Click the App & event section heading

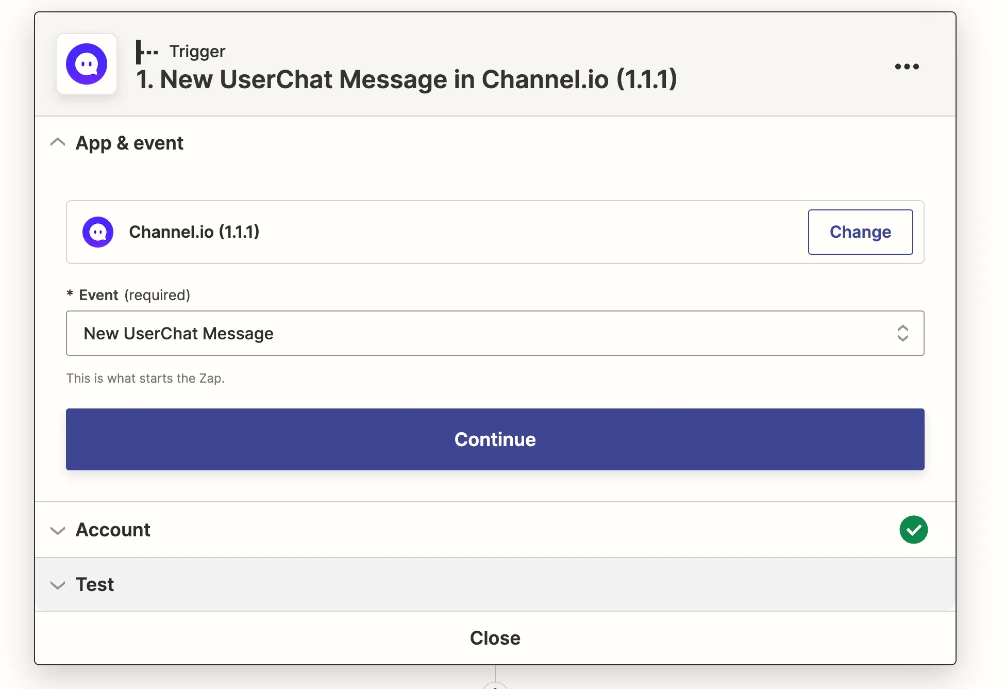[129, 143]
